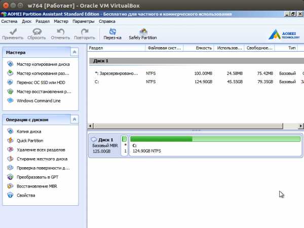
Task: Sort by the Раздел column header
Action: [x=117, y=48]
